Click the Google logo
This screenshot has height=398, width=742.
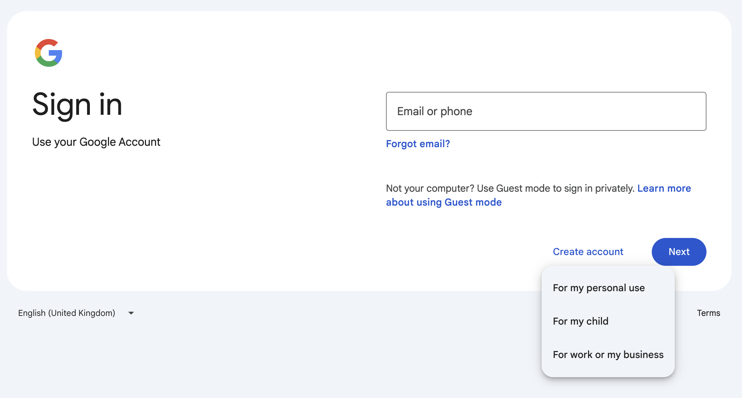[x=49, y=53]
